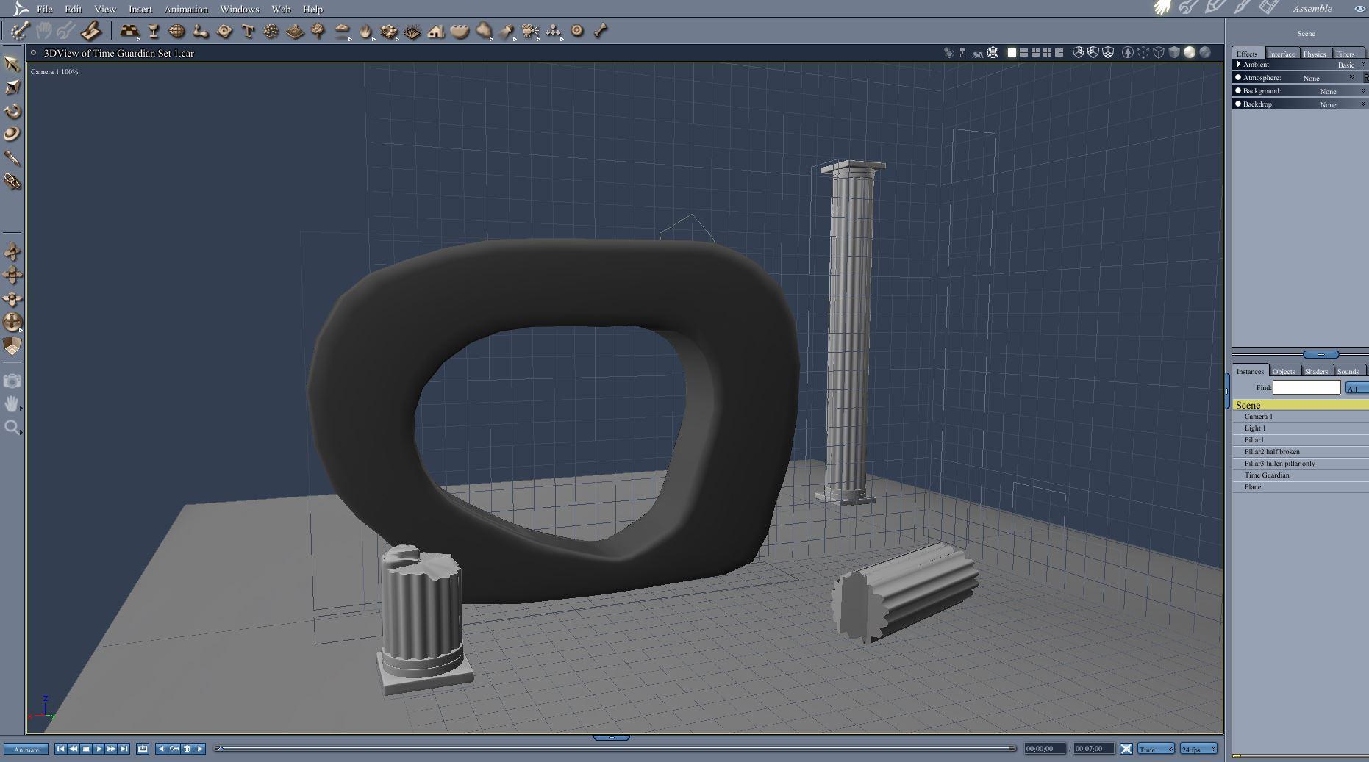Collapse the timeline drawer handle
This screenshot has height=762, width=1369.
(611, 737)
